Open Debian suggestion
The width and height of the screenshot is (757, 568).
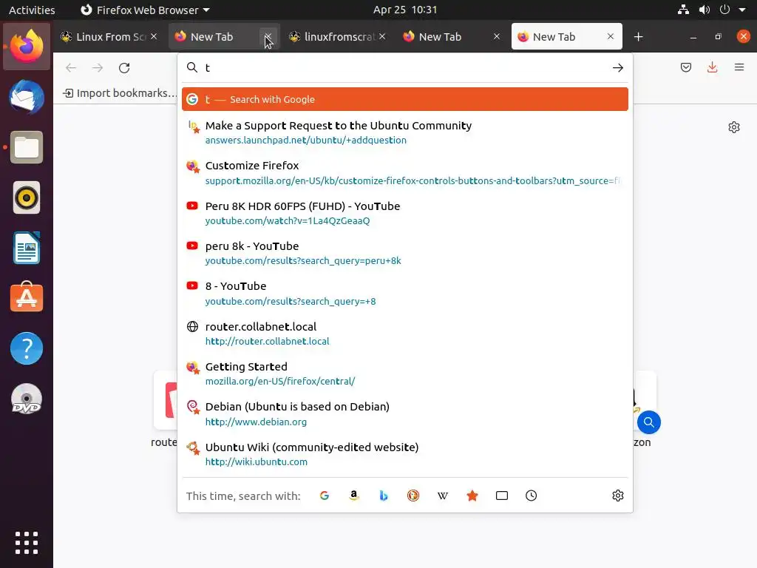tap(405, 414)
